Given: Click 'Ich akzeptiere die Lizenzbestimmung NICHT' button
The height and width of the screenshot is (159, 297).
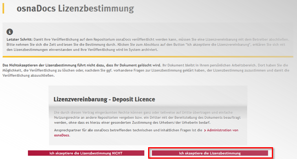Looking at the screenshot, I should 86,153.
